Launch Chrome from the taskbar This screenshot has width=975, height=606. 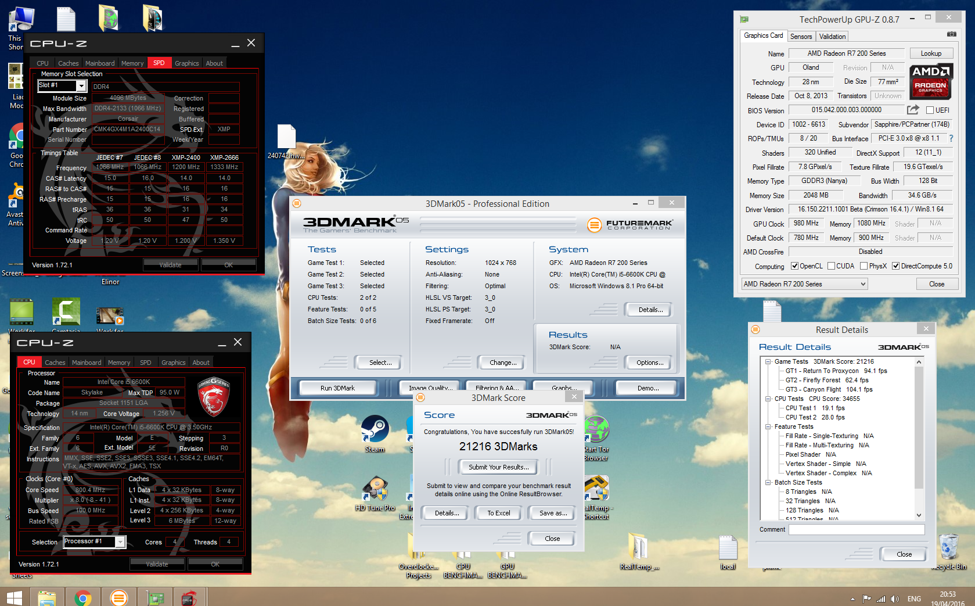(83, 598)
